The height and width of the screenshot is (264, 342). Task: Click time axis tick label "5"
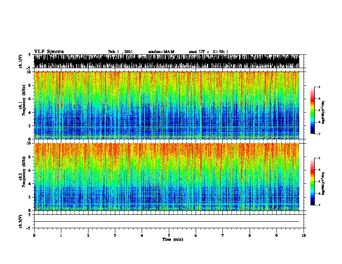pyautogui.click(x=169, y=236)
